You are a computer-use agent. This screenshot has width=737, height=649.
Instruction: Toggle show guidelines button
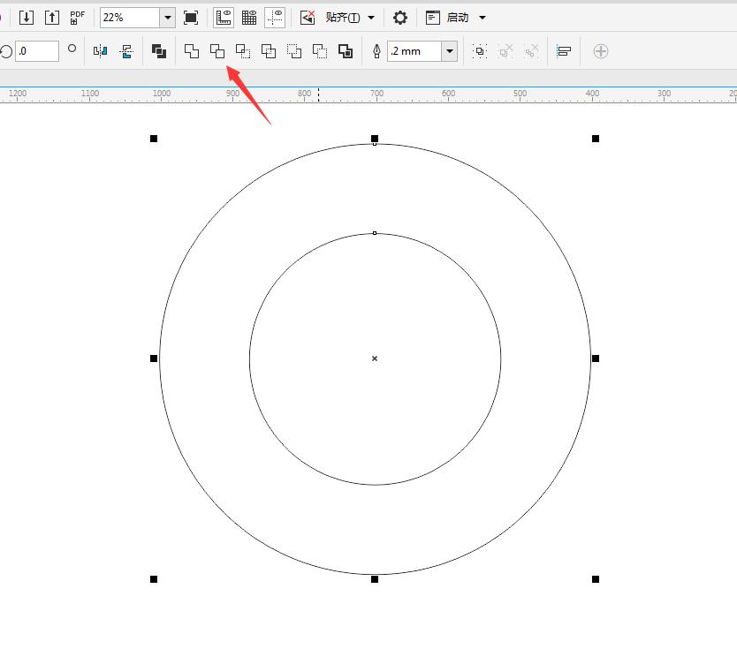pos(275,18)
